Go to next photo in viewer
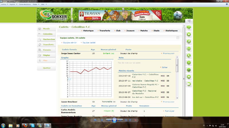The height and width of the screenshot is (128, 229). pos(120,120)
